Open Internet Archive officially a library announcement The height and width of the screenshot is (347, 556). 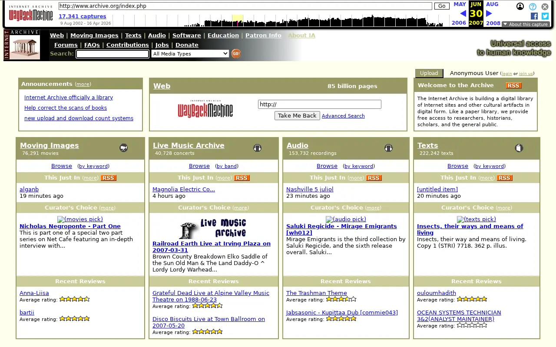69,98
